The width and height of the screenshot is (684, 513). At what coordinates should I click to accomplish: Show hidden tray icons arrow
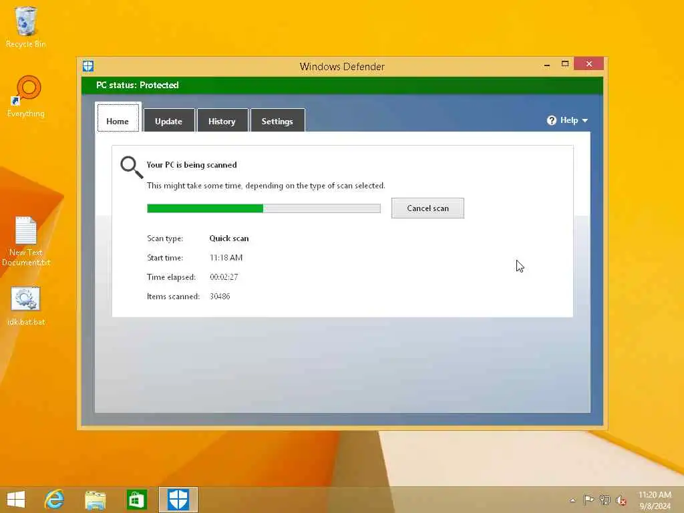coord(572,500)
